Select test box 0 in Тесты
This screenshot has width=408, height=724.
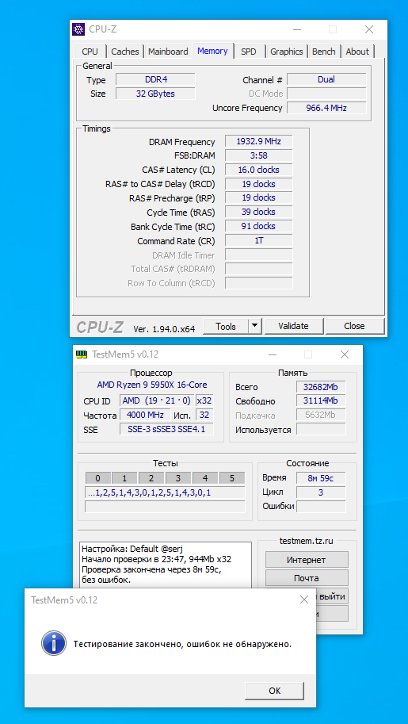pyautogui.click(x=98, y=478)
